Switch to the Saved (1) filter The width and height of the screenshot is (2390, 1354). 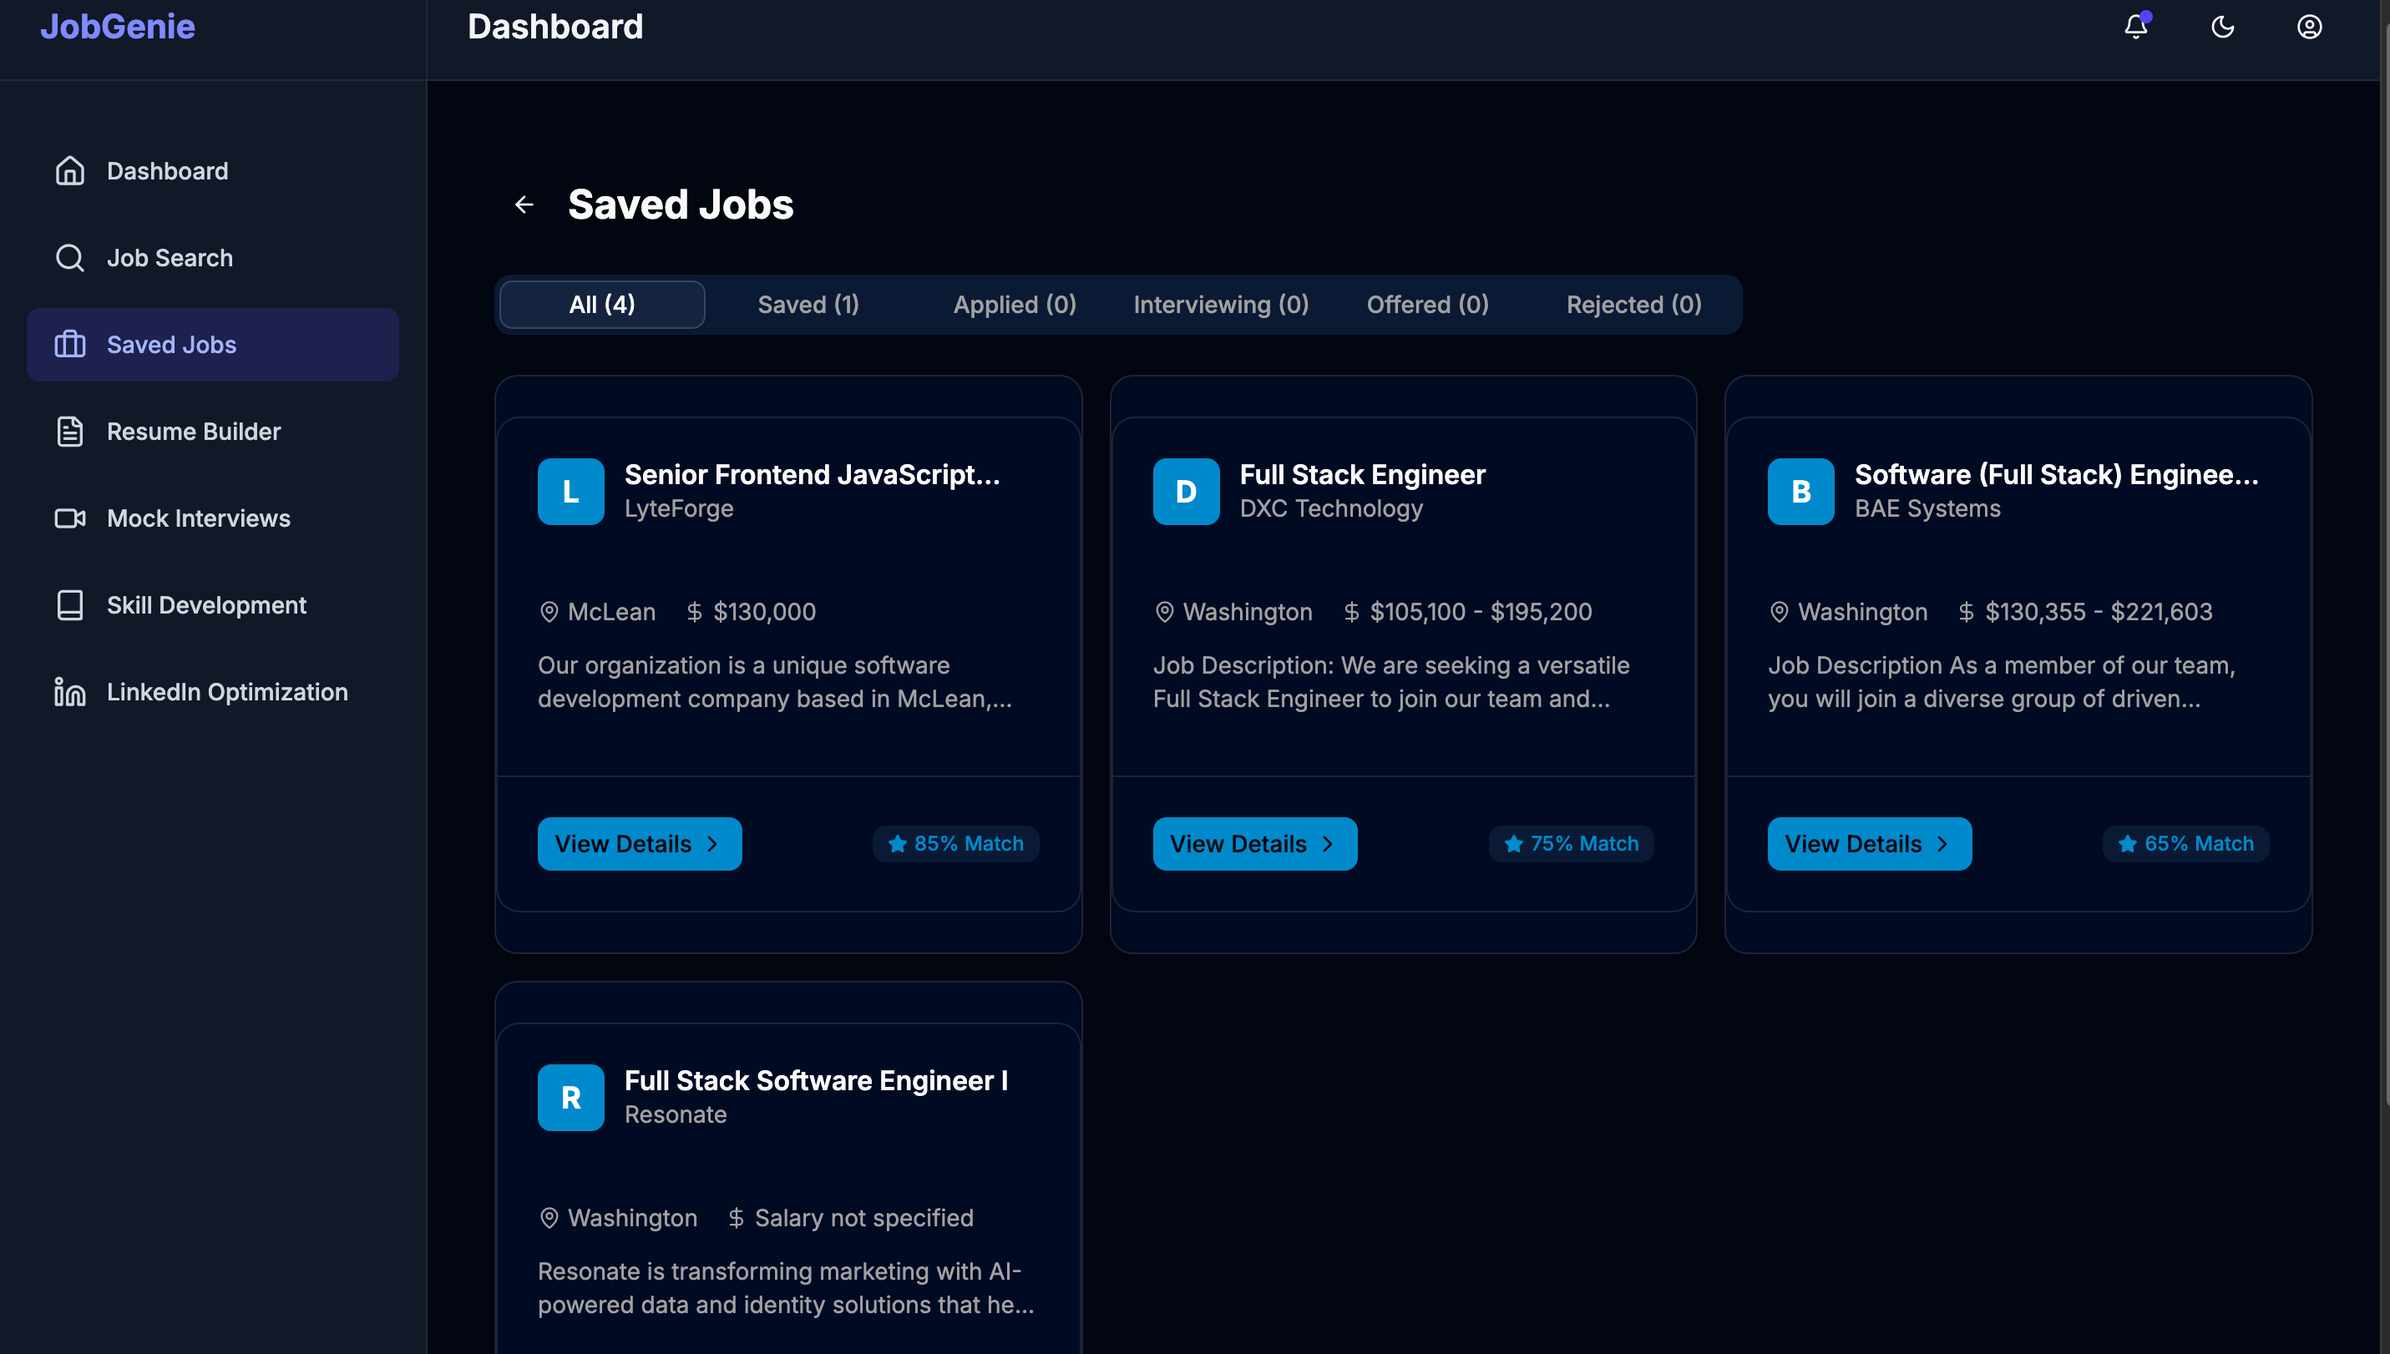point(808,304)
